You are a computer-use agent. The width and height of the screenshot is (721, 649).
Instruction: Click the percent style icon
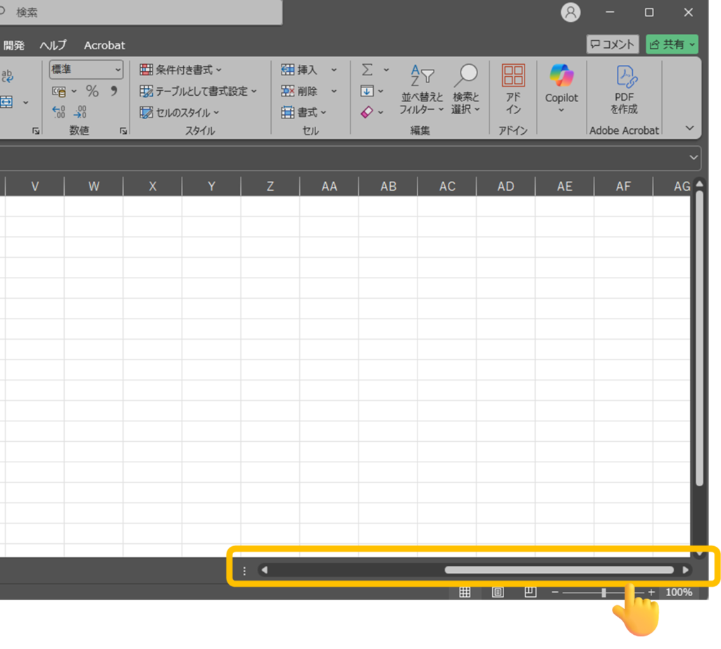[x=92, y=91]
